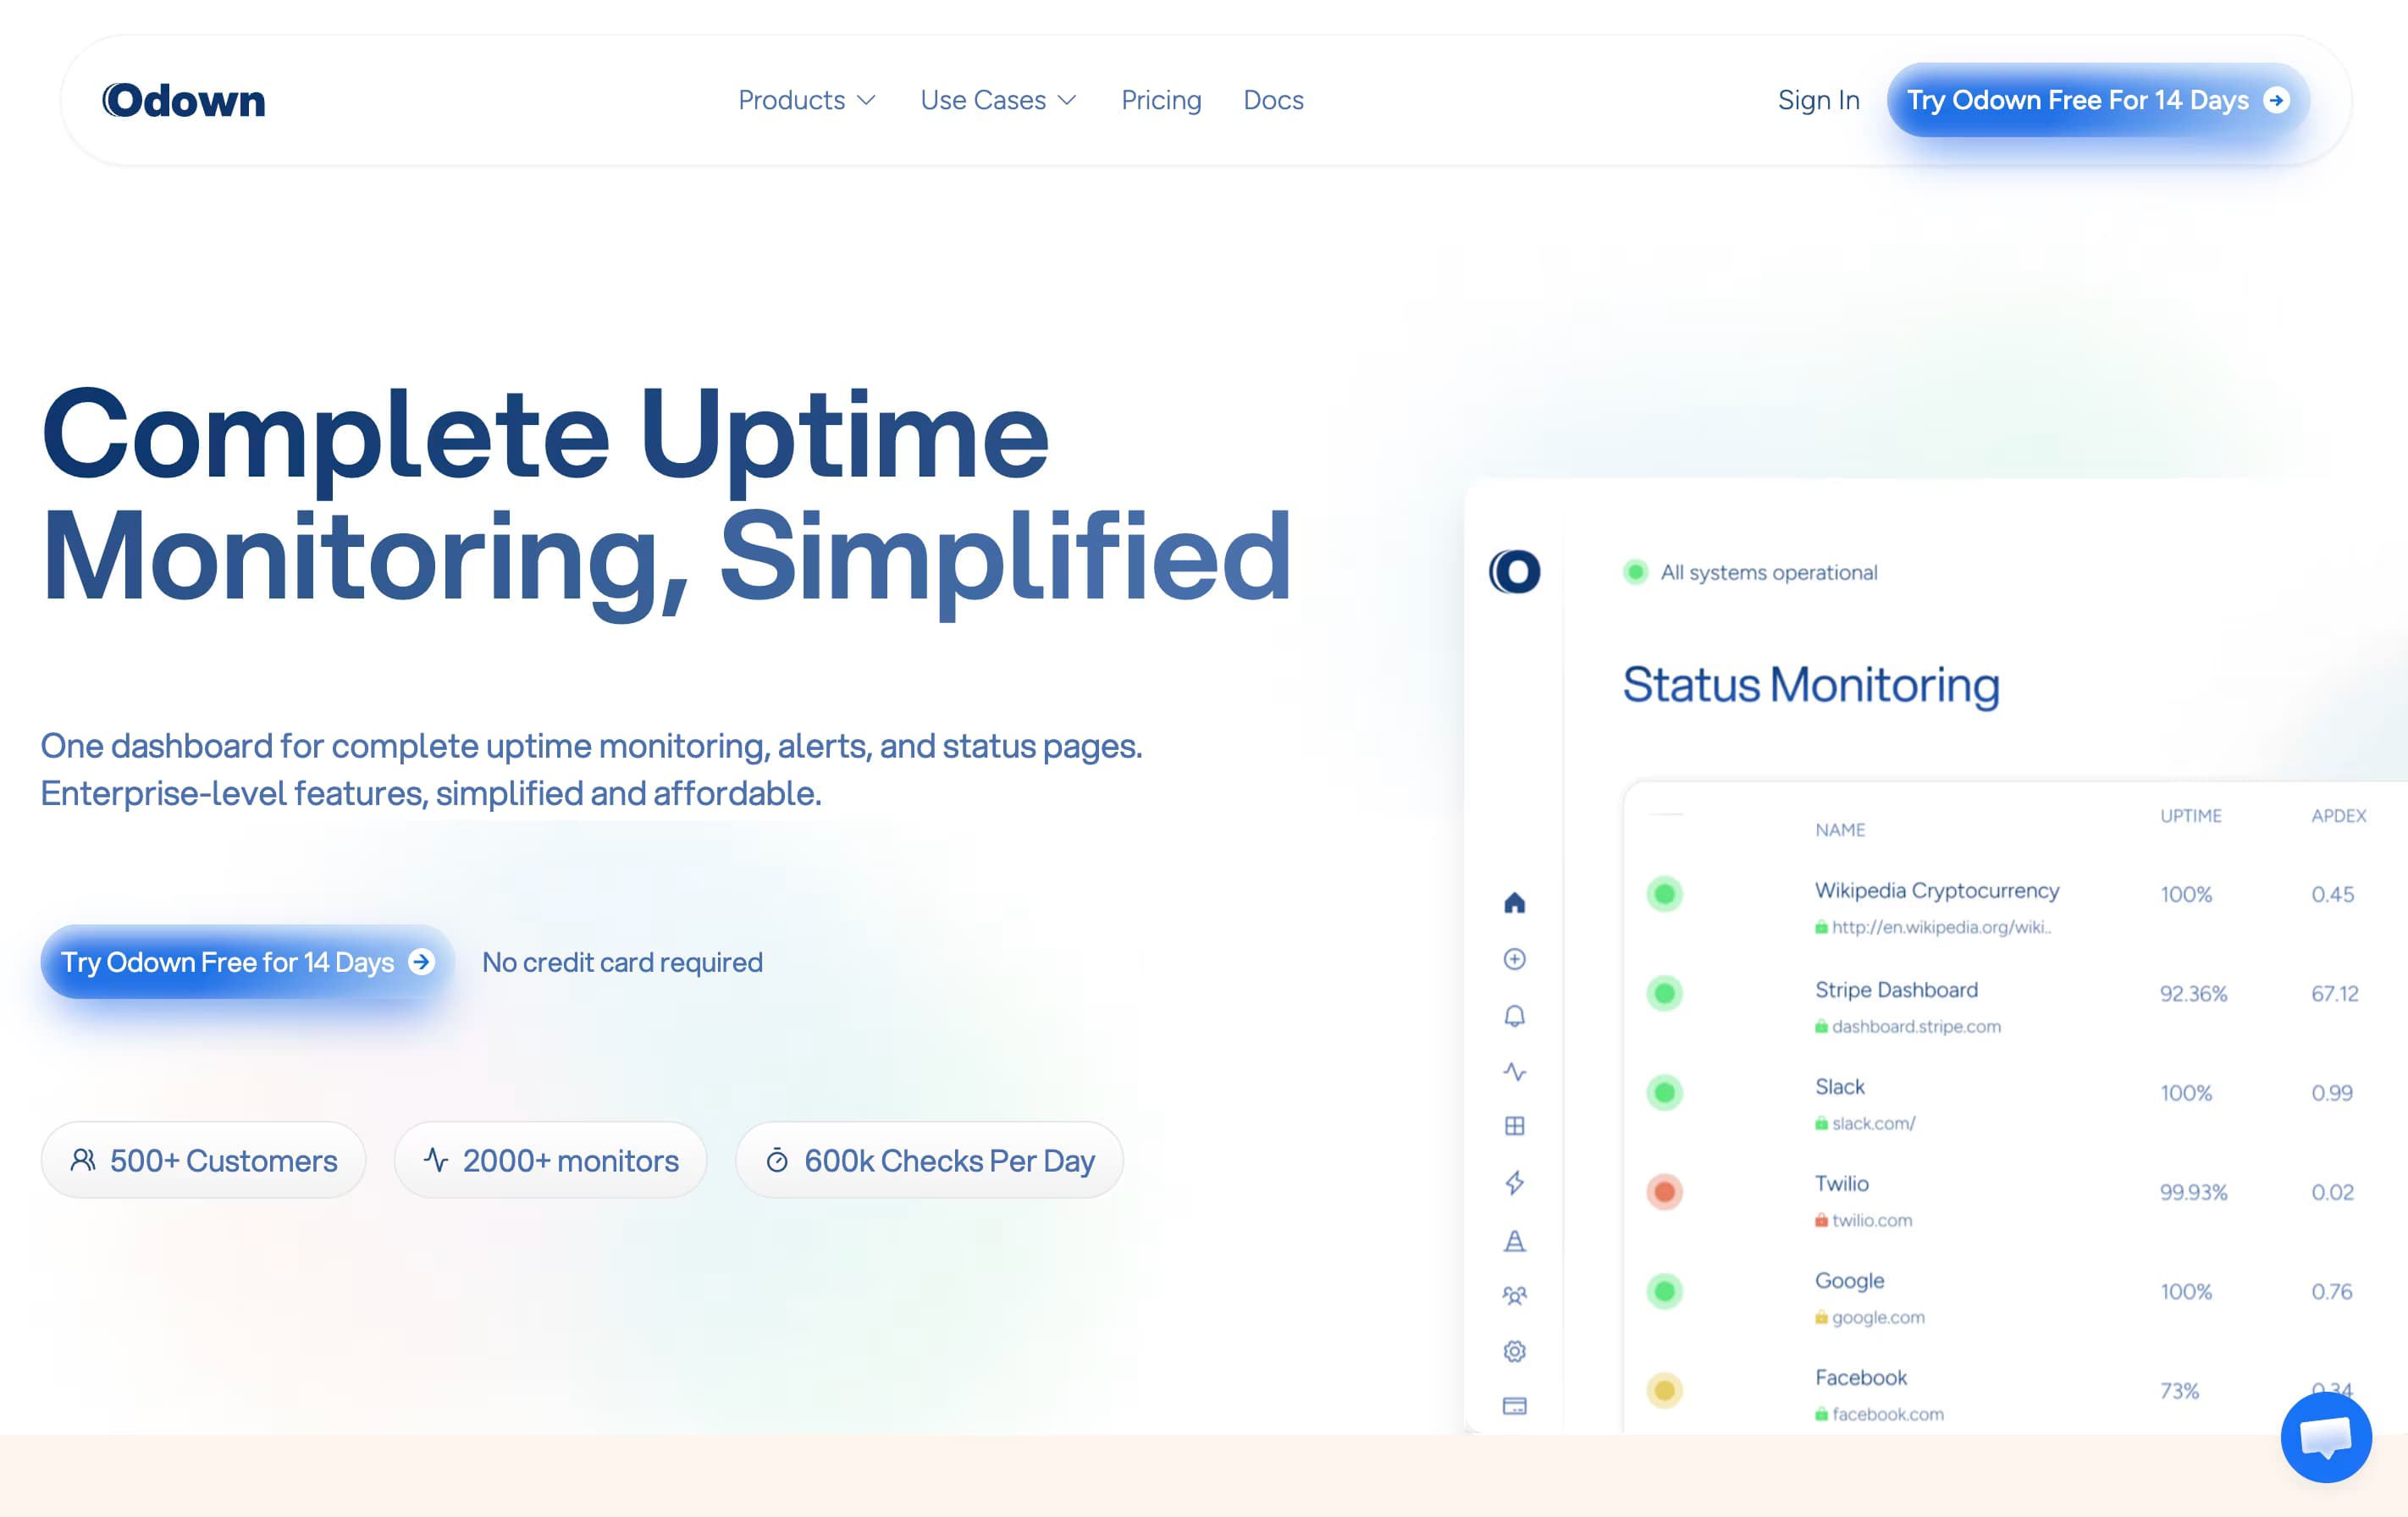Click the lightning bolt incidents icon
This screenshot has height=1517, width=2408.
coord(1515,1183)
